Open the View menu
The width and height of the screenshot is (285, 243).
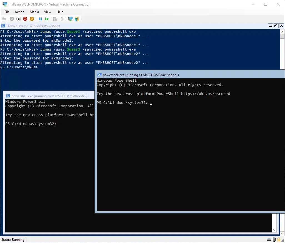(x=47, y=12)
